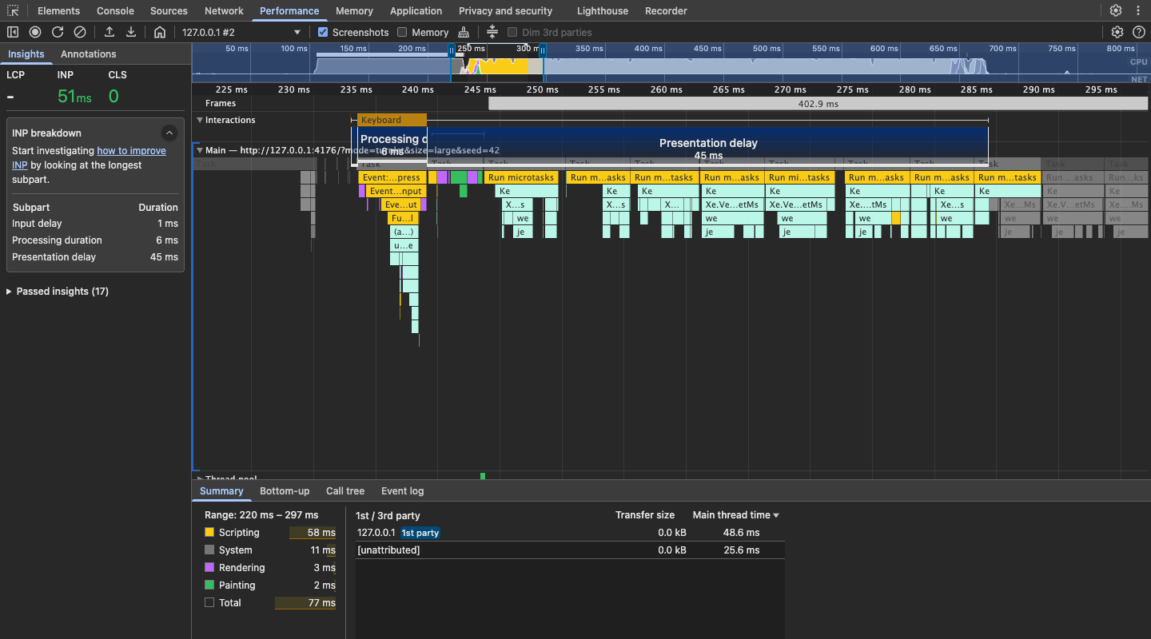This screenshot has width=1151, height=639.
Task: Click the reload and record icon
Action: (58, 32)
